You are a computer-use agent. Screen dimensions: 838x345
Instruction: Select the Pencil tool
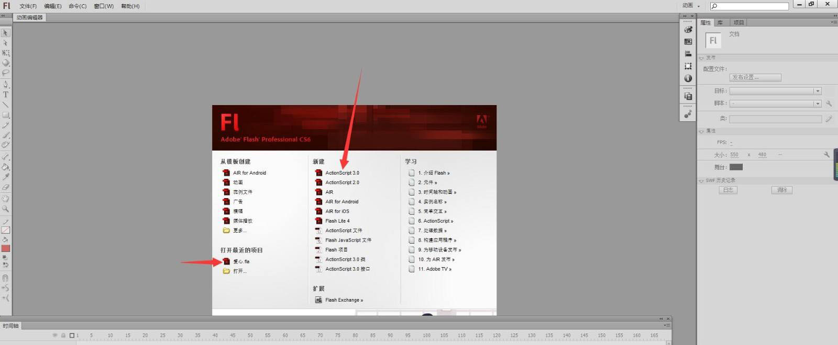[x=5, y=125]
